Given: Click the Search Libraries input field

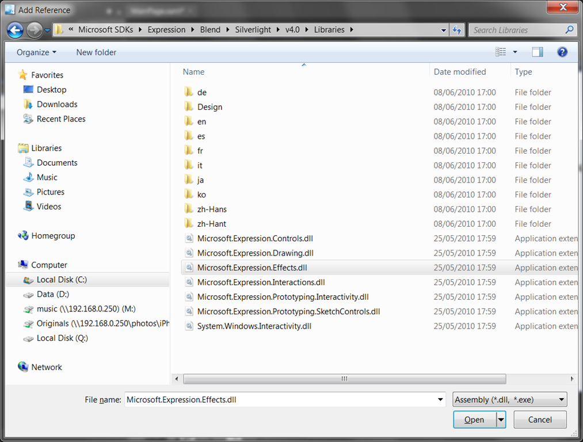Looking at the screenshot, I should 517,30.
